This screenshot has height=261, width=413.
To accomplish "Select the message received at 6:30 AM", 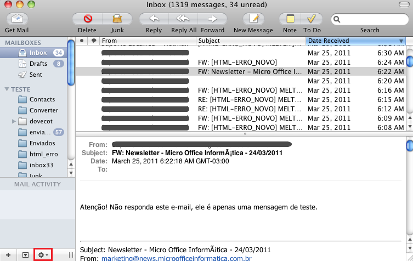I will tap(241, 53).
